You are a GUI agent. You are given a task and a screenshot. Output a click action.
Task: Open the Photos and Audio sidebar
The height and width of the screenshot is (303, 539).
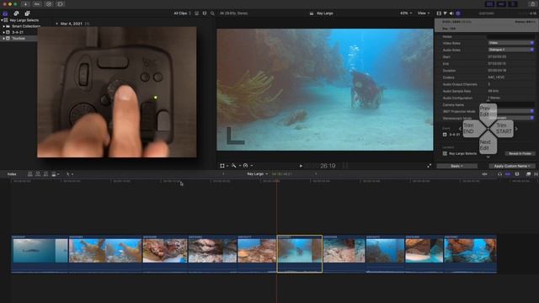16,13
